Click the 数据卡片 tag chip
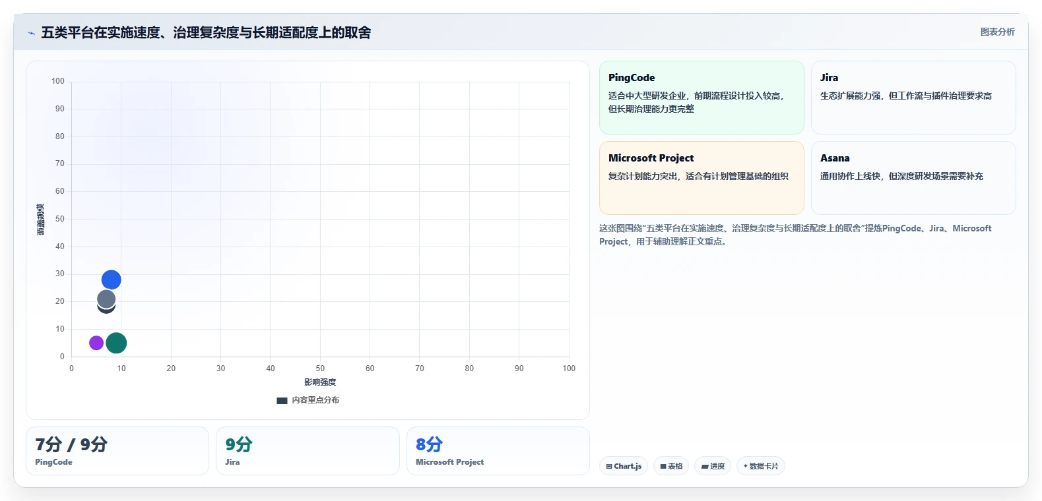1042x501 pixels. pos(760,466)
